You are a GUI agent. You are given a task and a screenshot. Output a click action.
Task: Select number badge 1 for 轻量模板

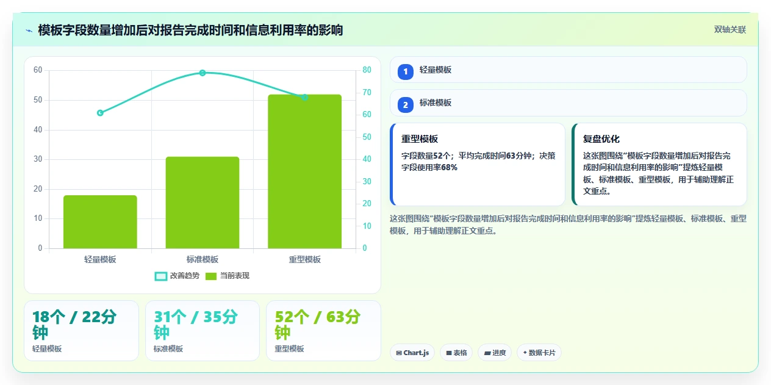(x=405, y=71)
